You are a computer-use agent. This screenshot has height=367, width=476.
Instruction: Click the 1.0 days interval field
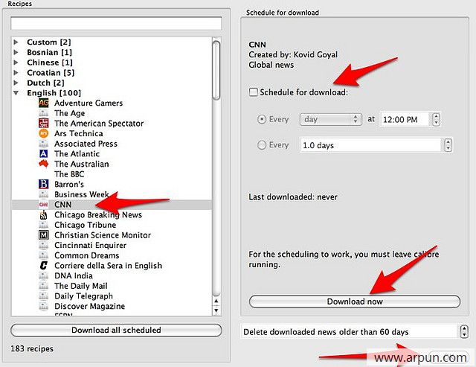coord(371,145)
